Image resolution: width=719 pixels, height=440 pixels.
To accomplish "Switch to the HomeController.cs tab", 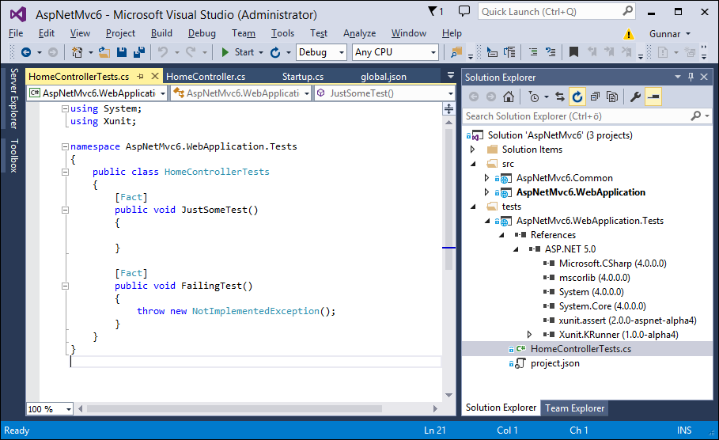I will click(x=206, y=77).
